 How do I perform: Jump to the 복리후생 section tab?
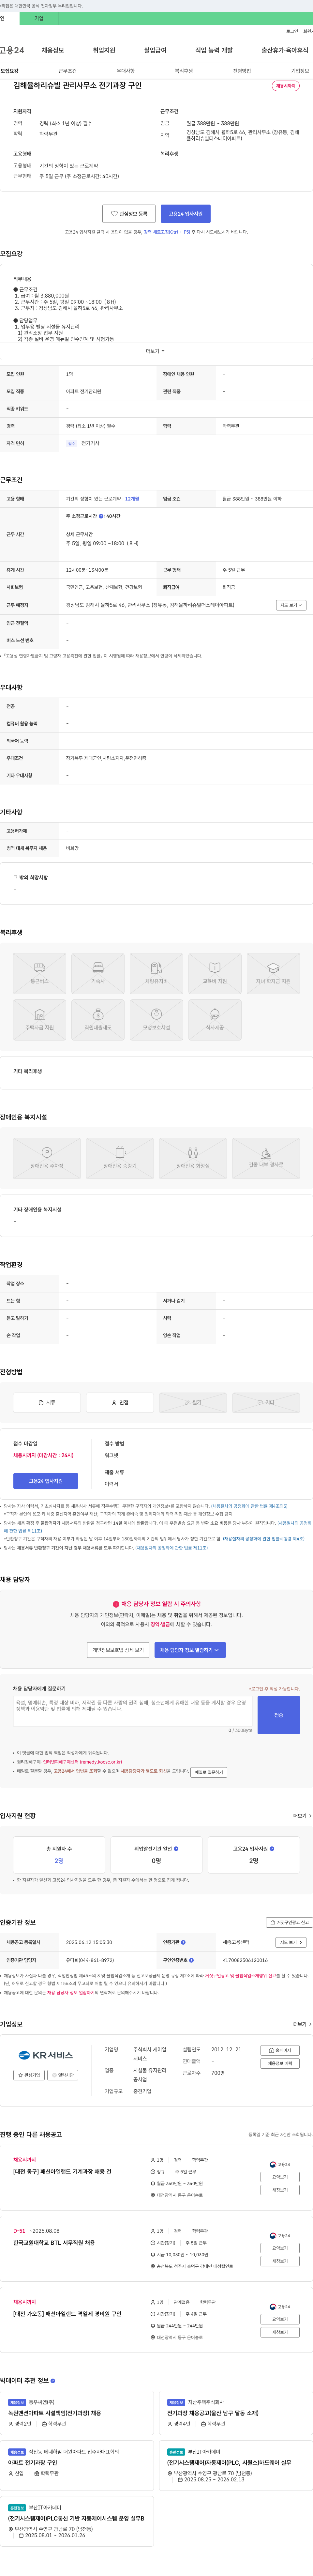[x=184, y=71]
